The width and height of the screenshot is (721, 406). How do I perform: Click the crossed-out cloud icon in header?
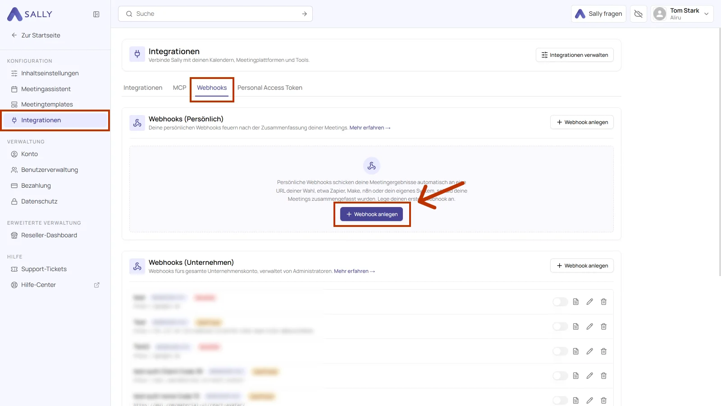click(x=638, y=14)
